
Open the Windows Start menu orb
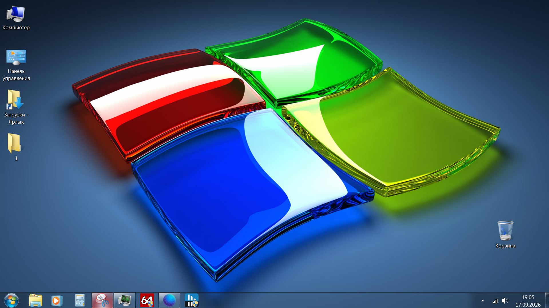(11, 300)
